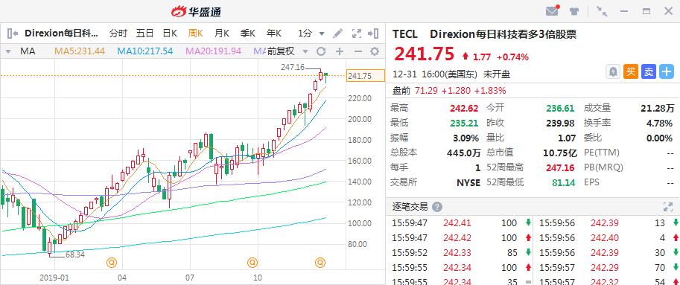Click the 最高 value 242.62
Image resolution: width=680 pixels, height=285 pixels.
[x=465, y=109]
